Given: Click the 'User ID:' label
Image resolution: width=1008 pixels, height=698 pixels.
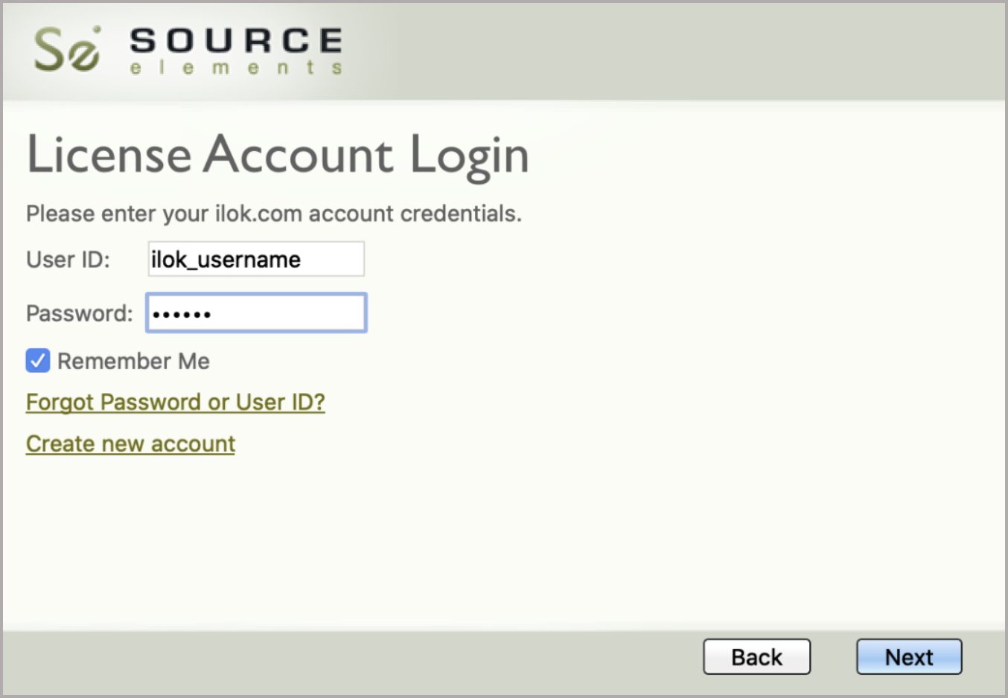Looking at the screenshot, I should [x=68, y=260].
